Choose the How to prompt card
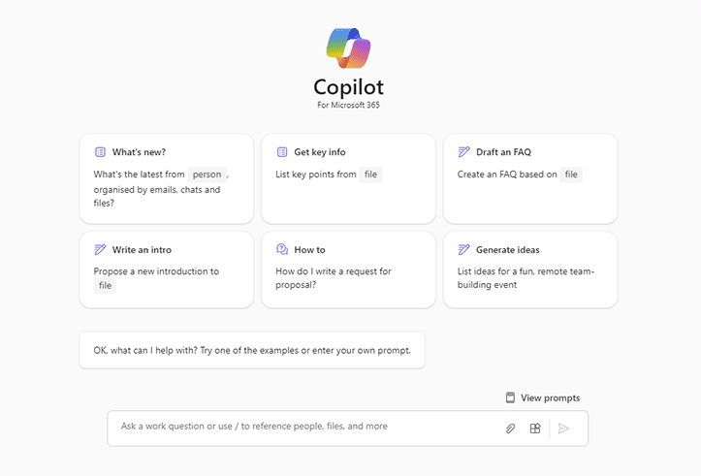The width and height of the screenshot is (701, 476). pos(348,270)
